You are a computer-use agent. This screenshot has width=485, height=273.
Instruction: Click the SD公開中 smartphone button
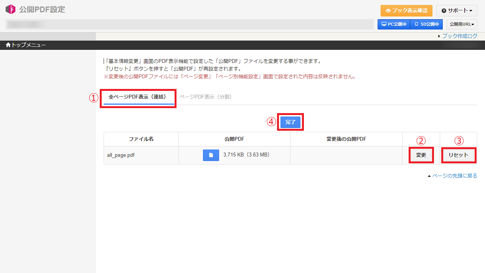[426, 24]
